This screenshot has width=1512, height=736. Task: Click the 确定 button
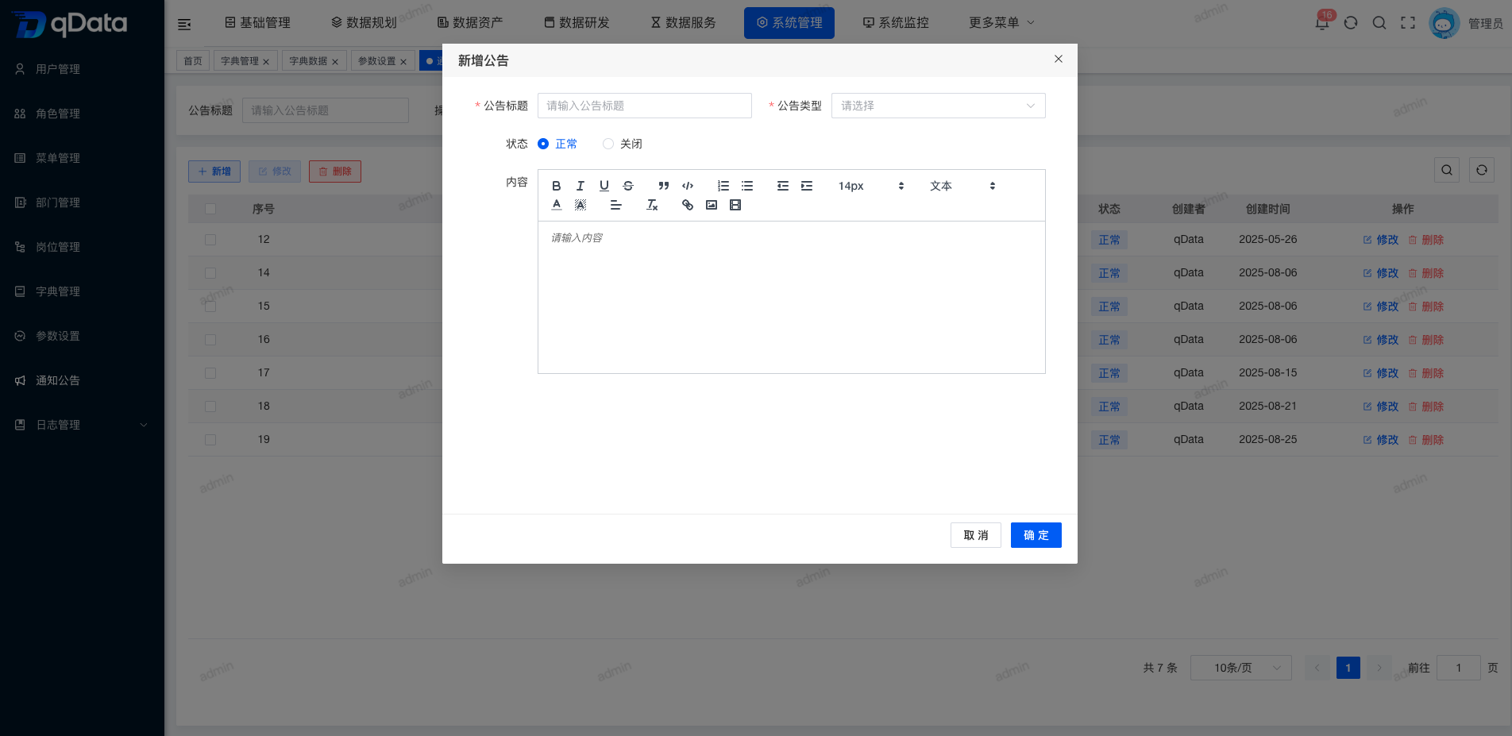pos(1036,535)
